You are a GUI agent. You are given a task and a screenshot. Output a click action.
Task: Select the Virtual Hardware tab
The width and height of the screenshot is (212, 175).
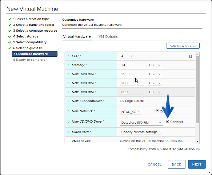pyautogui.click(x=77, y=37)
